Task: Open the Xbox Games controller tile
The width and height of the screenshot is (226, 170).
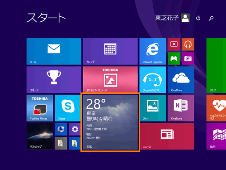Action: coord(174,58)
